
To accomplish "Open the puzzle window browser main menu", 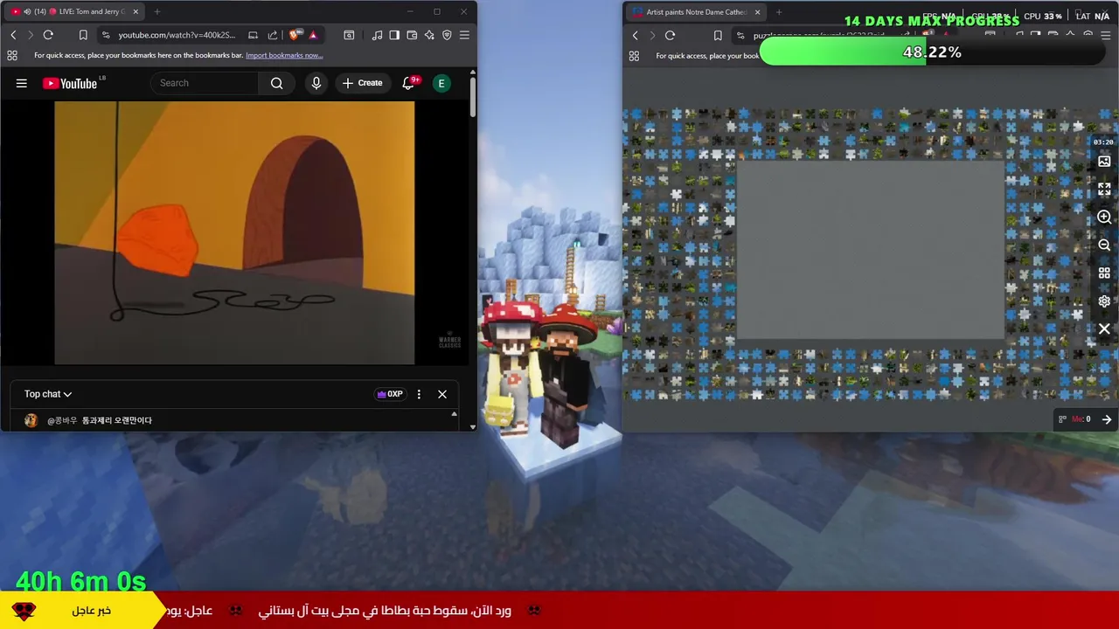I will 1106,36.
